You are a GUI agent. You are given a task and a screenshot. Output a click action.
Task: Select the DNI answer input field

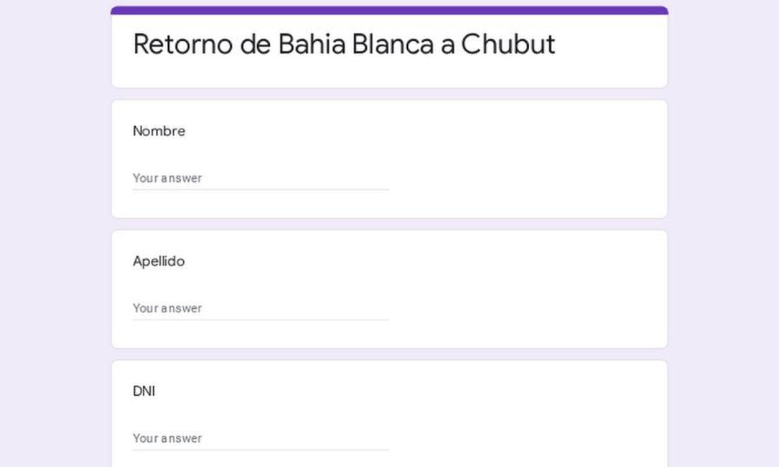tap(260, 438)
